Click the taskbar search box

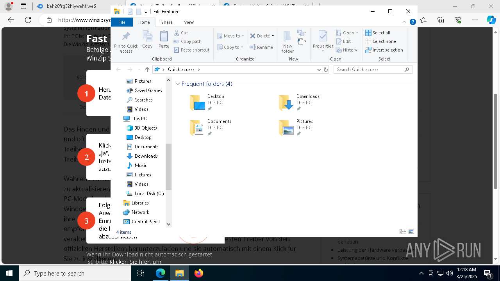pos(75,273)
